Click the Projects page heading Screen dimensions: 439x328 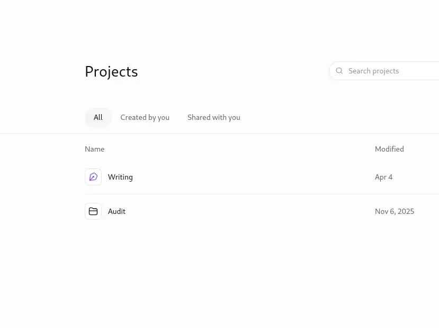click(x=111, y=72)
